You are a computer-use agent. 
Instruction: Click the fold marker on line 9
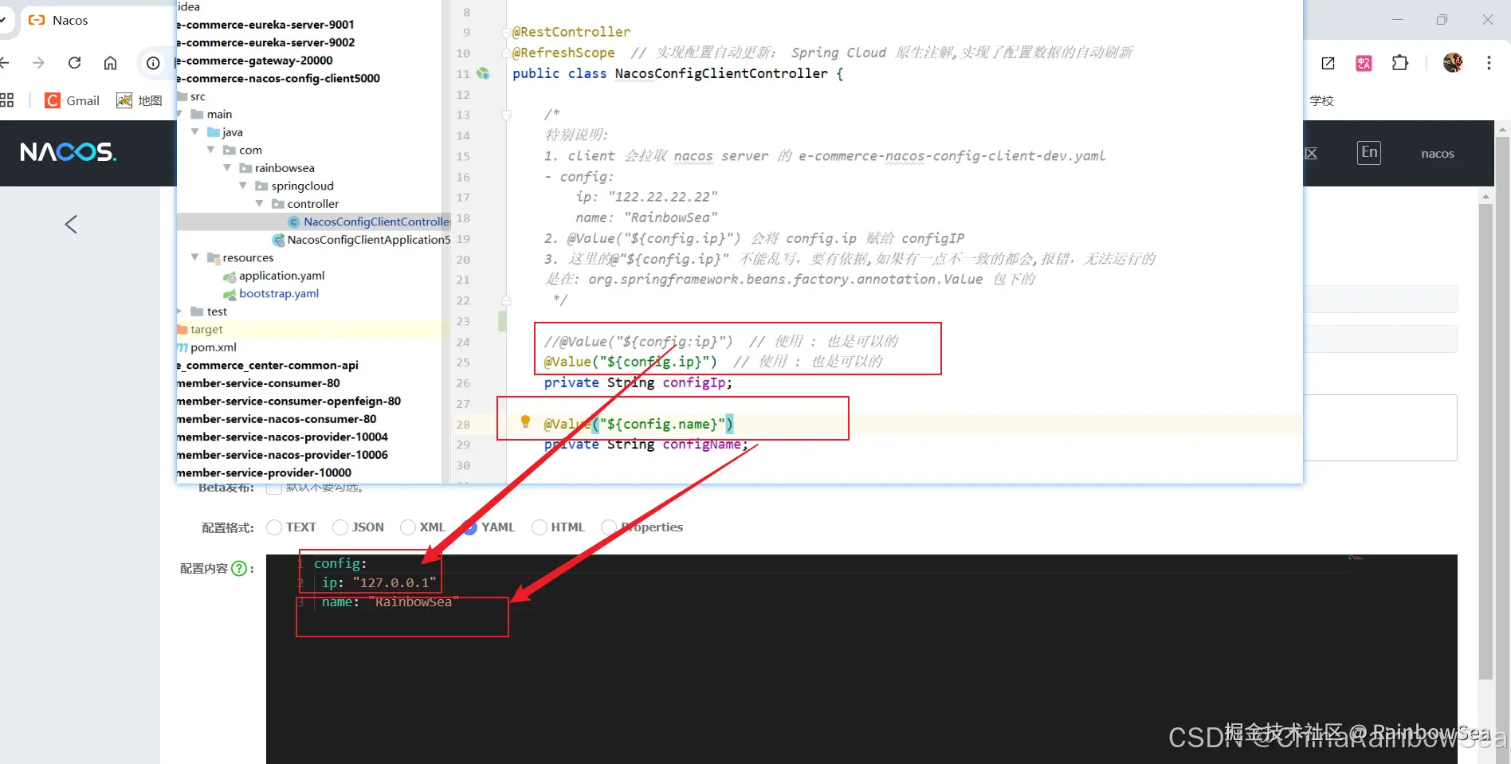pyautogui.click(x=506, y=32)
